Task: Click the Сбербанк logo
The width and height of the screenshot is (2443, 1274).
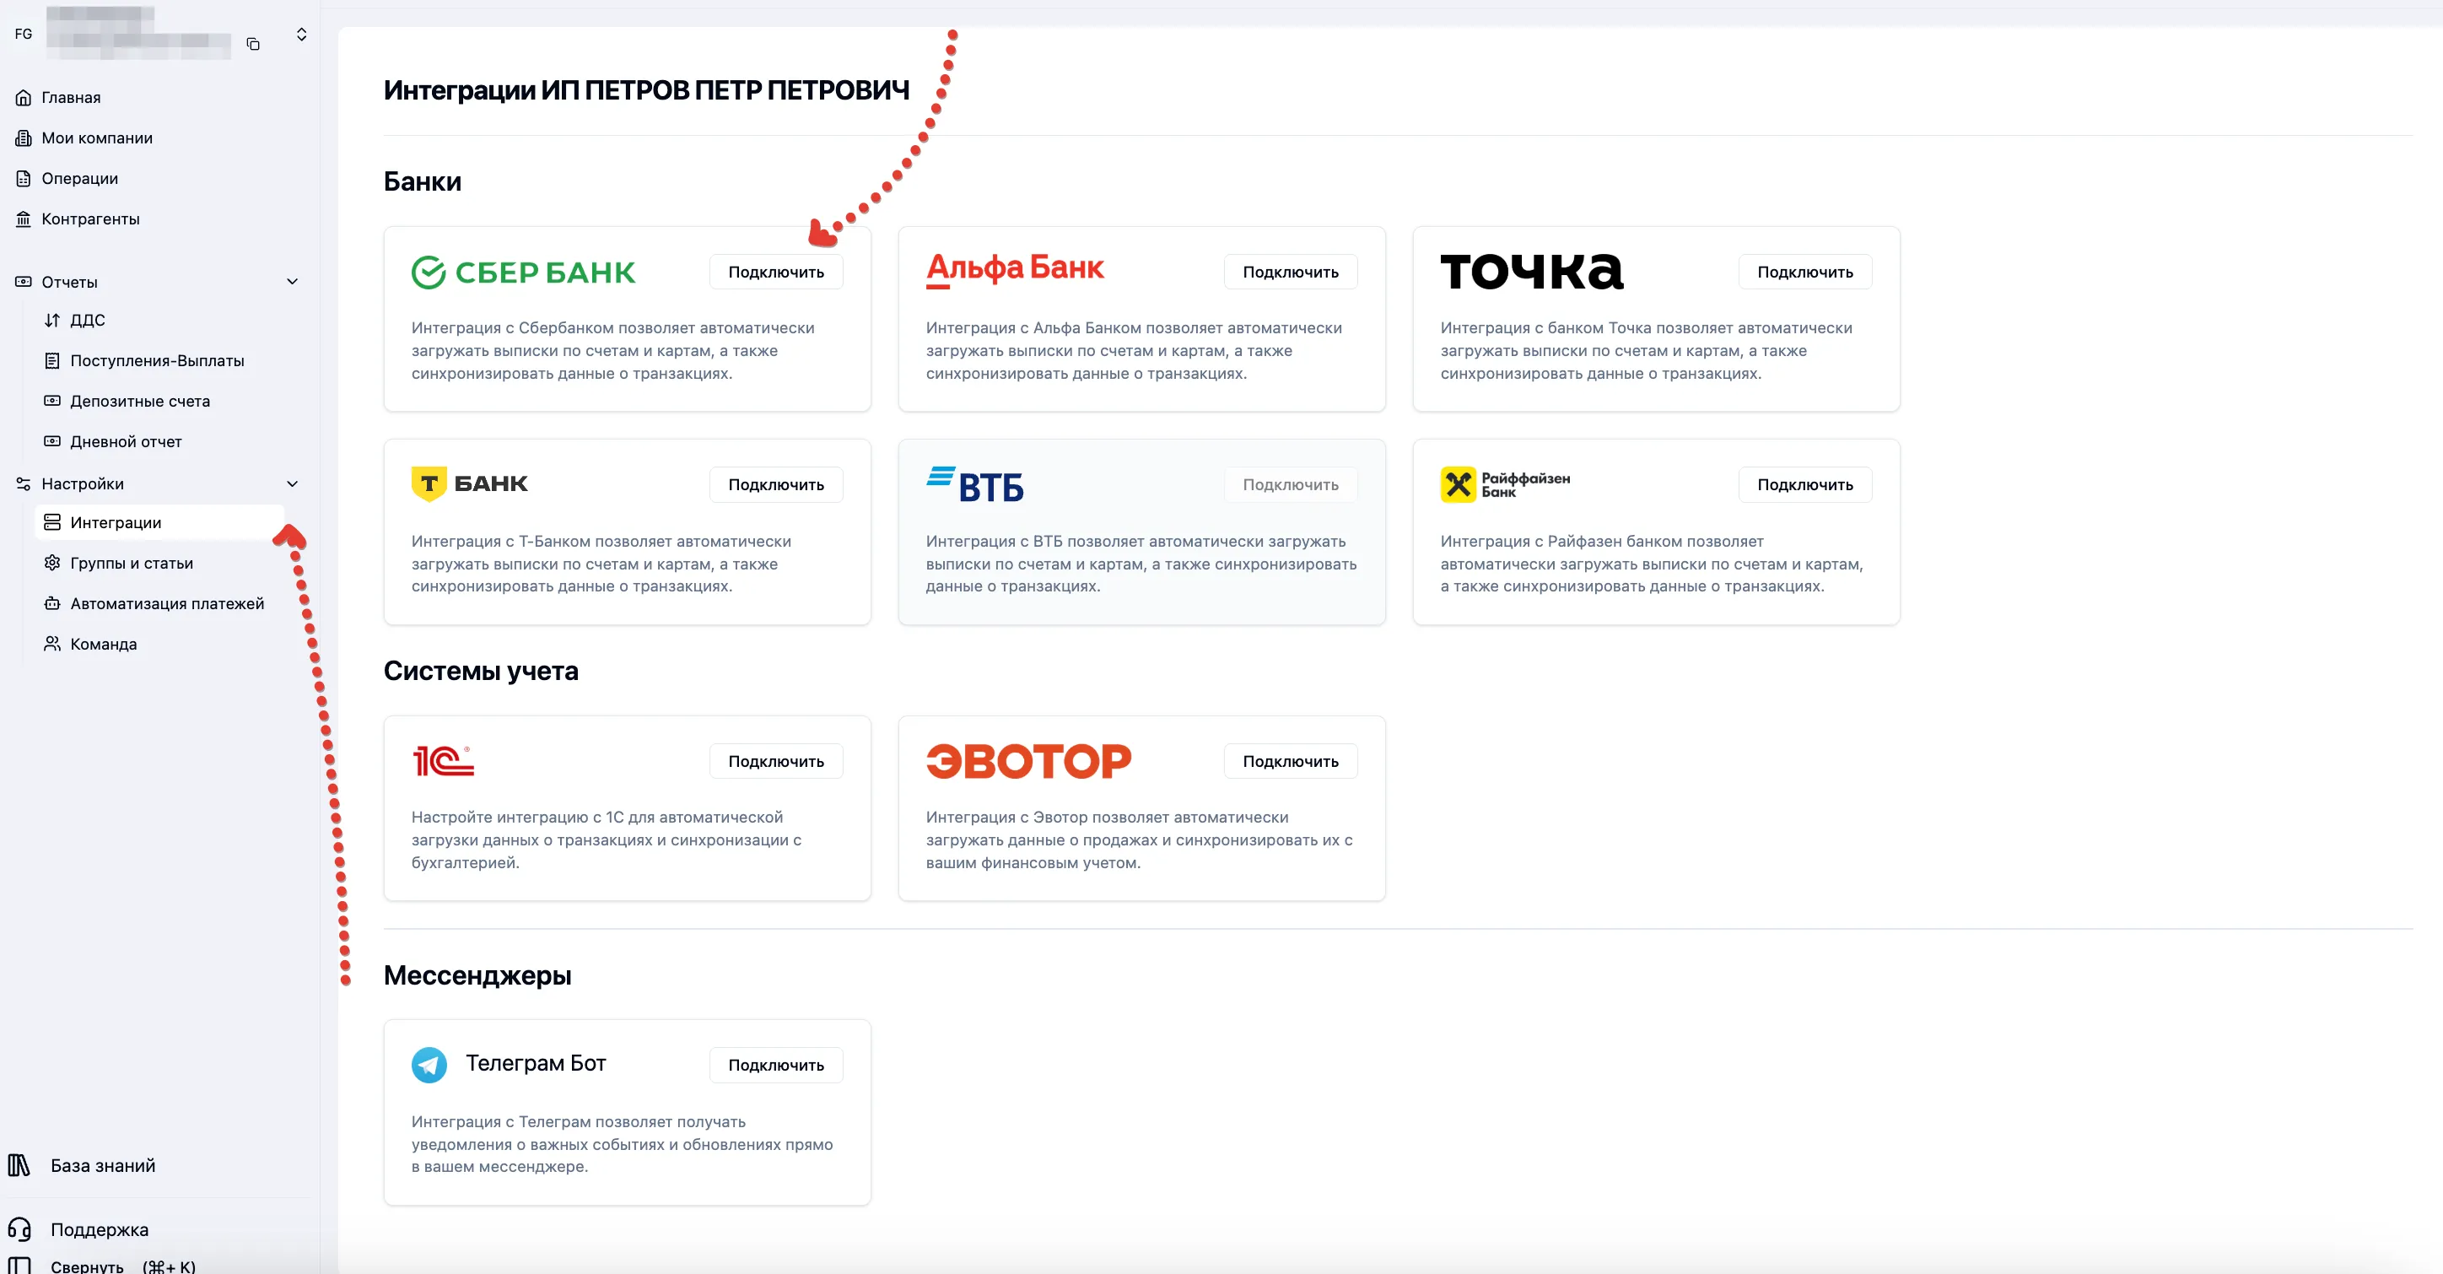Action: 524,273
